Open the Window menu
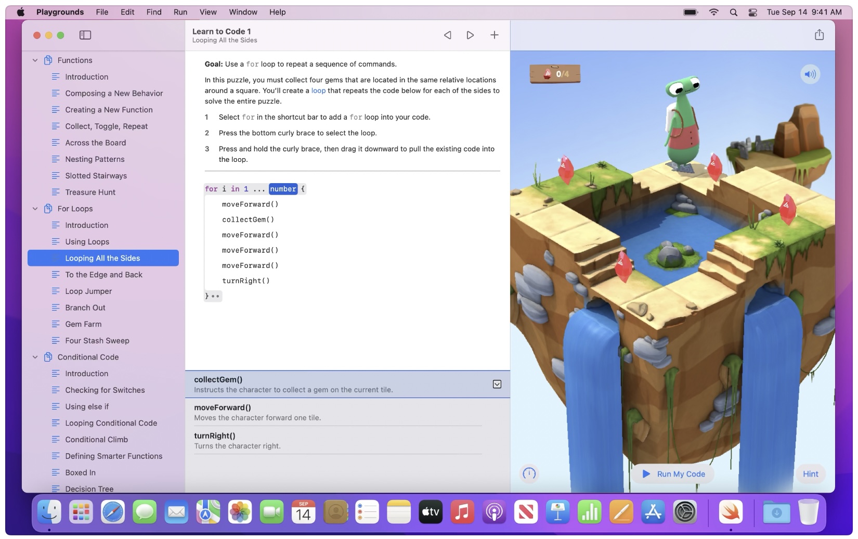The image size is (858, 539). (x=243, y=12)
